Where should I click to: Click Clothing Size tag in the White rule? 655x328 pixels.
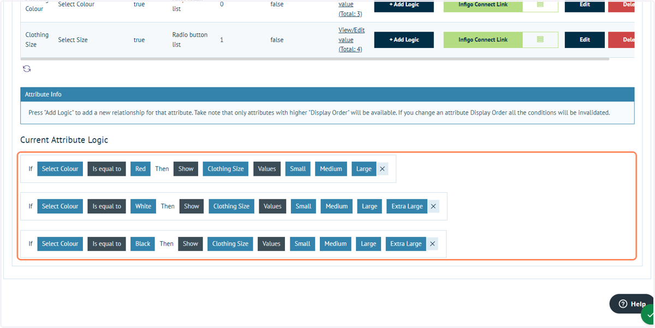[x=231, y=206]
